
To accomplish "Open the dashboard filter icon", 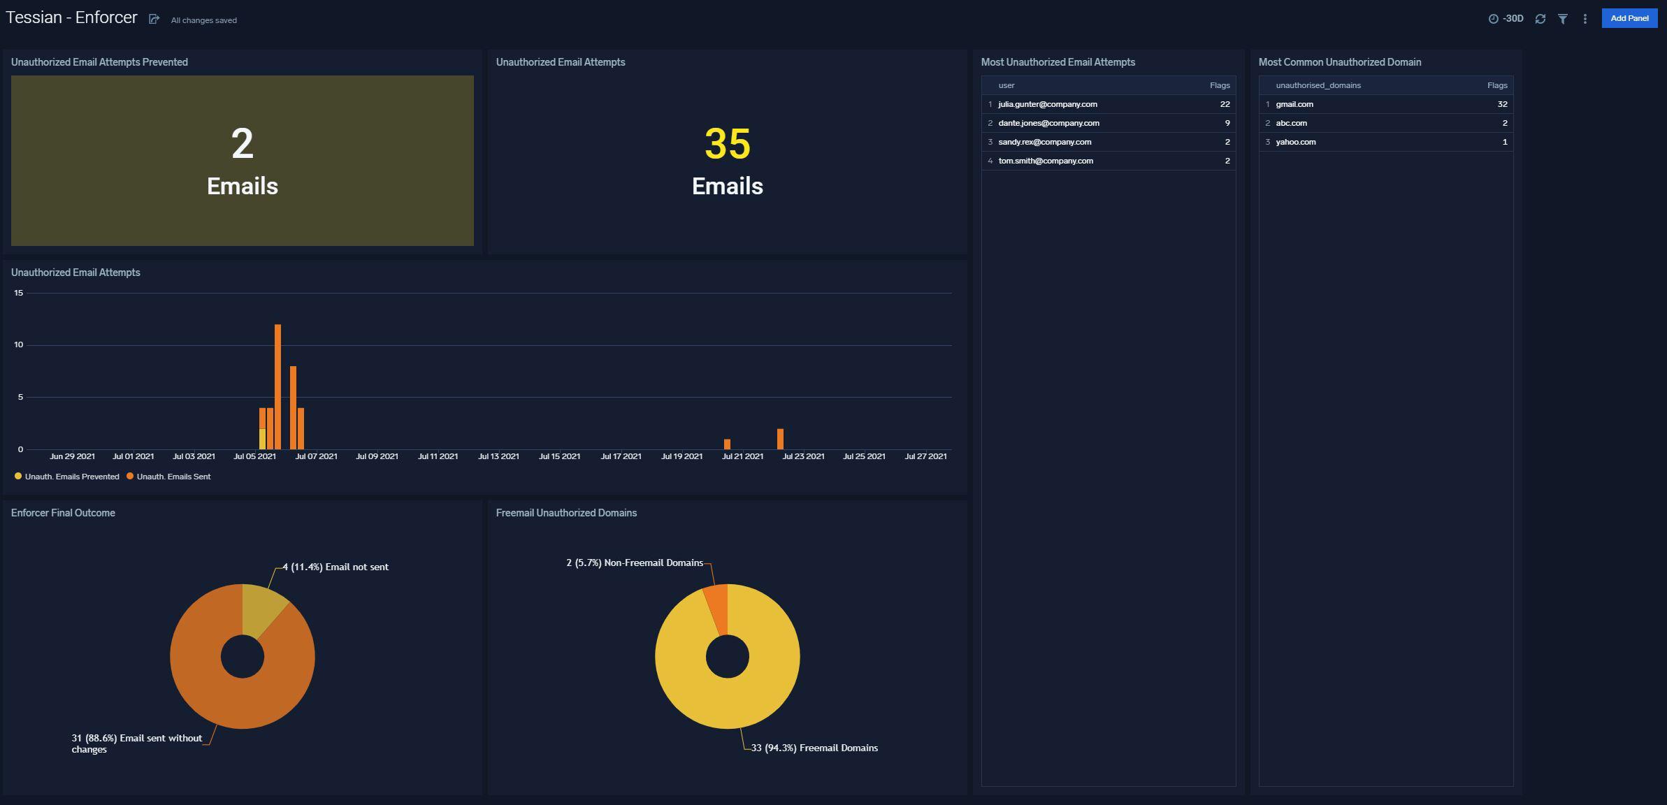I will click(x=1562, y=19).
